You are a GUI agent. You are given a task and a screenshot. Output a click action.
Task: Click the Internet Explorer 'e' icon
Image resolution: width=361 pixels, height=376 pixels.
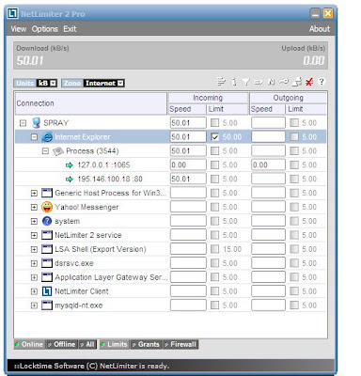pyautogui.click(x=47, y=137)
